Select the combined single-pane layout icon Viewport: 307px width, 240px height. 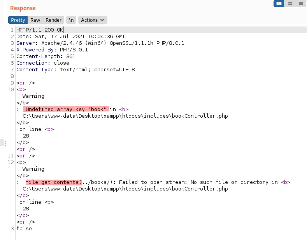[x=300, y=4]
